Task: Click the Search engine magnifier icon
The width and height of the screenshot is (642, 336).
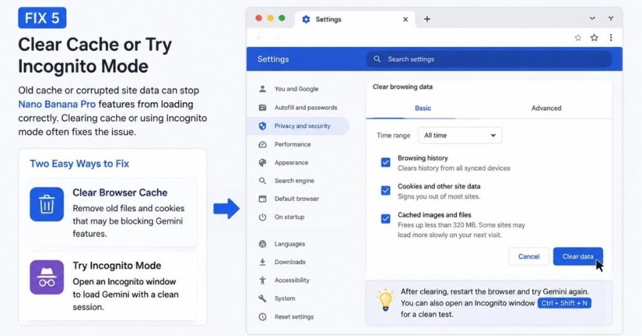Action: pos(263,181)
